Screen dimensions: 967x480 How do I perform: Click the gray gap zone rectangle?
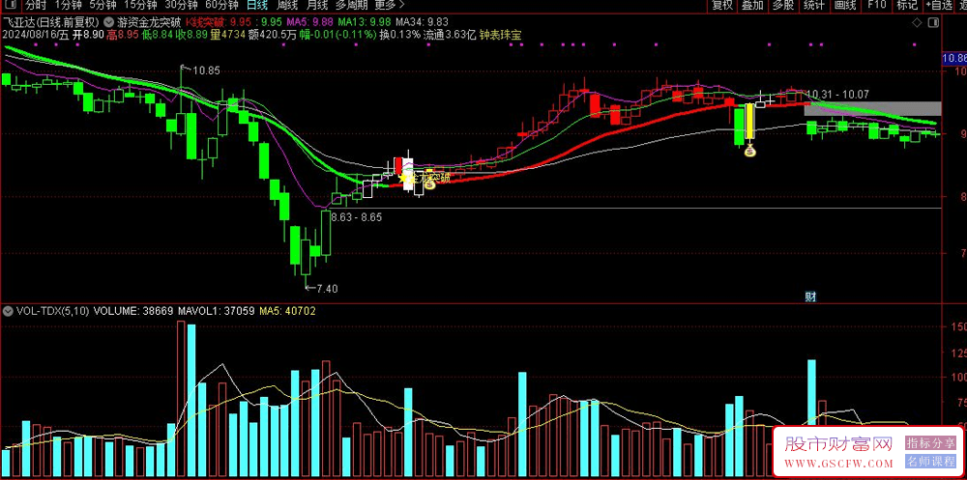point(873,108)
